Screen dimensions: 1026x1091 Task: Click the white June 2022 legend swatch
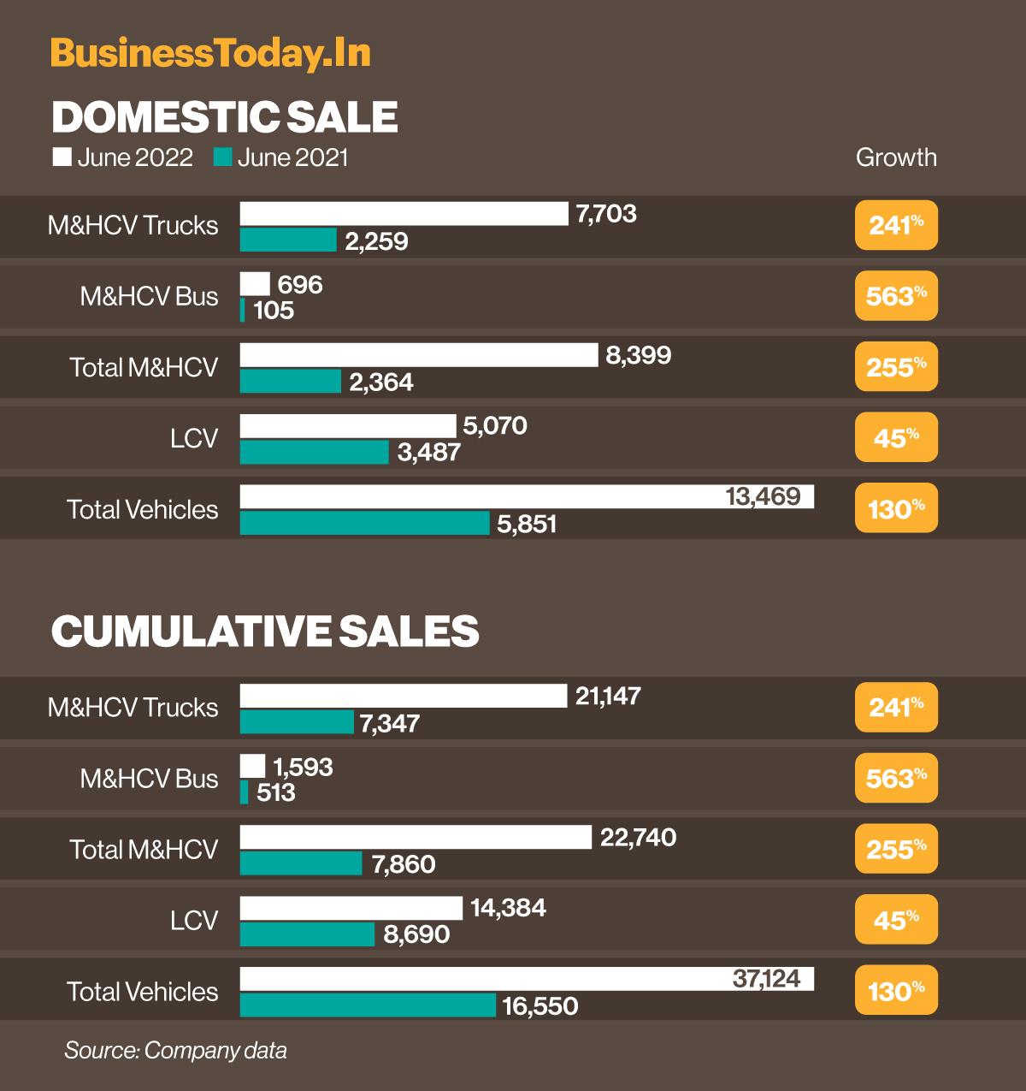(x=62, y=157)
